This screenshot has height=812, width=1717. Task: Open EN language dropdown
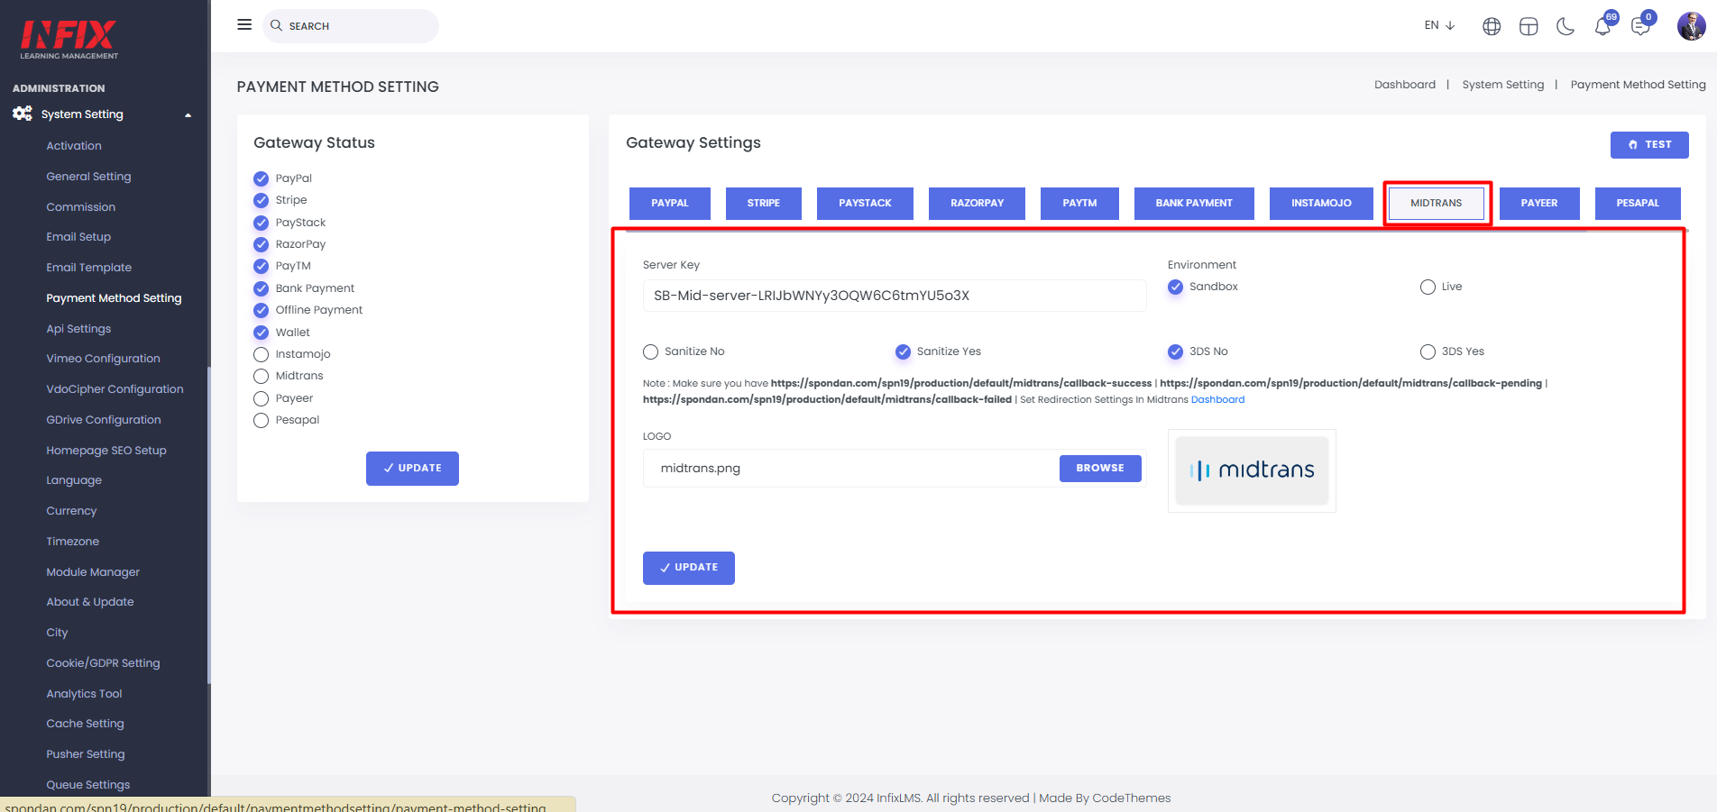(1439, 25)
